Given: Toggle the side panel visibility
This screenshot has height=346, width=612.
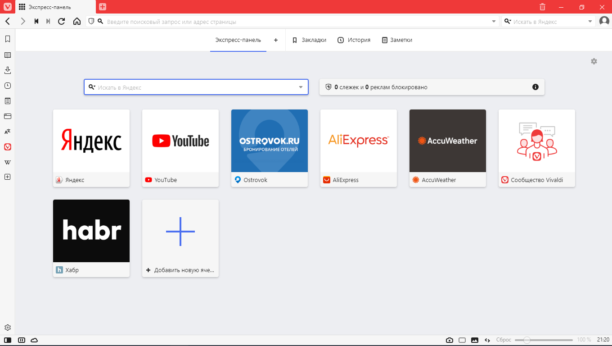Looking at the screenshot, I should [x=8, y=340].
